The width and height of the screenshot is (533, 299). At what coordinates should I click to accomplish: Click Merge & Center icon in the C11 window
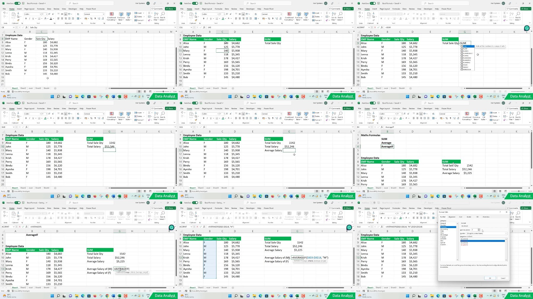pos(256,18)
